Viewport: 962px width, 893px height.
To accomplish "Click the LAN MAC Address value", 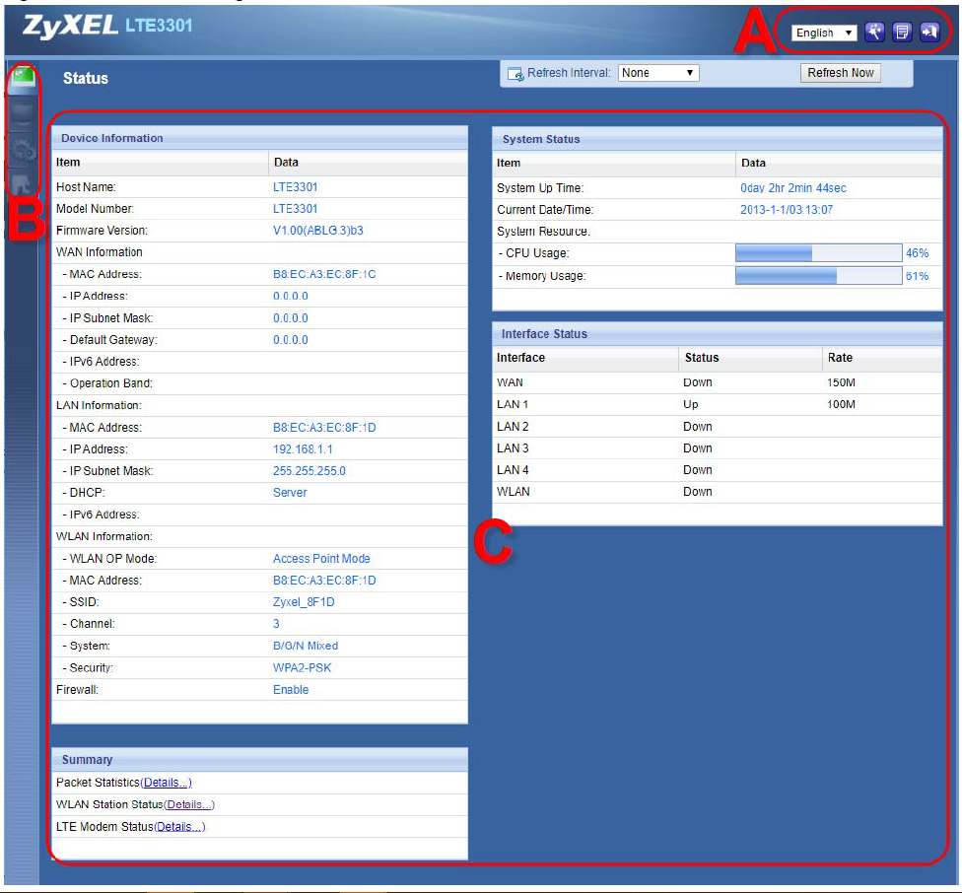I will [324, 428].
